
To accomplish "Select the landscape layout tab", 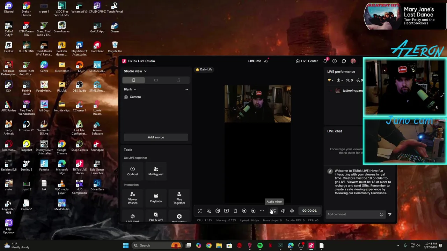I will (156, 80).
